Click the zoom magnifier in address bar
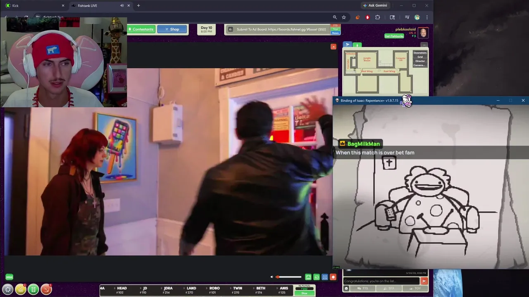The height and width of the screenshot is (297, 529). coord(335,17)
